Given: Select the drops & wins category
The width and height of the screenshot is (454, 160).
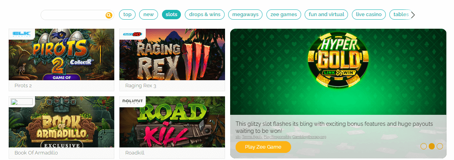Looking at the screenshot, I should pos(205,15).
